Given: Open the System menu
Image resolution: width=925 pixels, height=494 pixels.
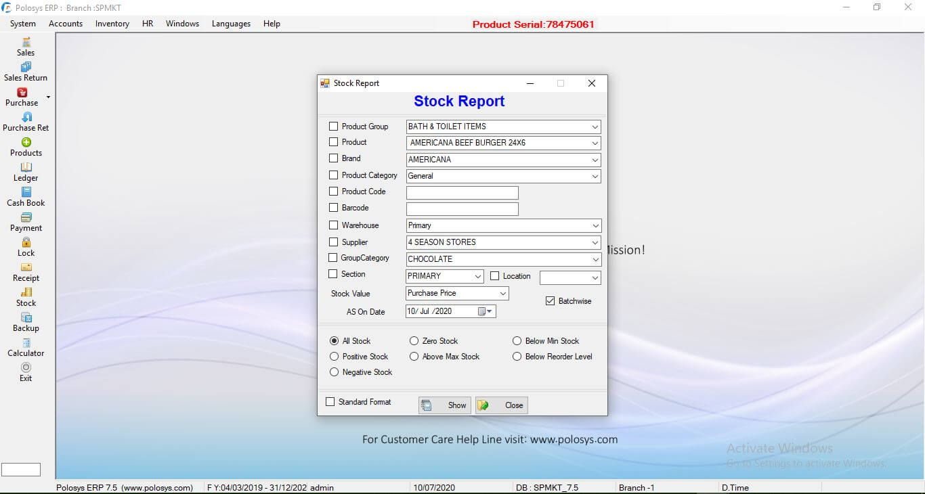Looking at the screenshot, I should pos(23,24).
